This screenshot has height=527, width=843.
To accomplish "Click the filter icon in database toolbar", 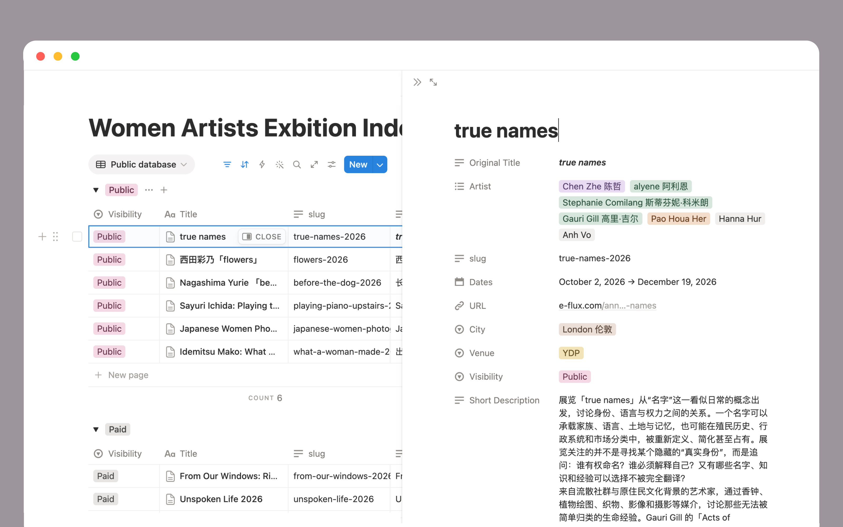I will pyautogui.click(x=227, y=164).
